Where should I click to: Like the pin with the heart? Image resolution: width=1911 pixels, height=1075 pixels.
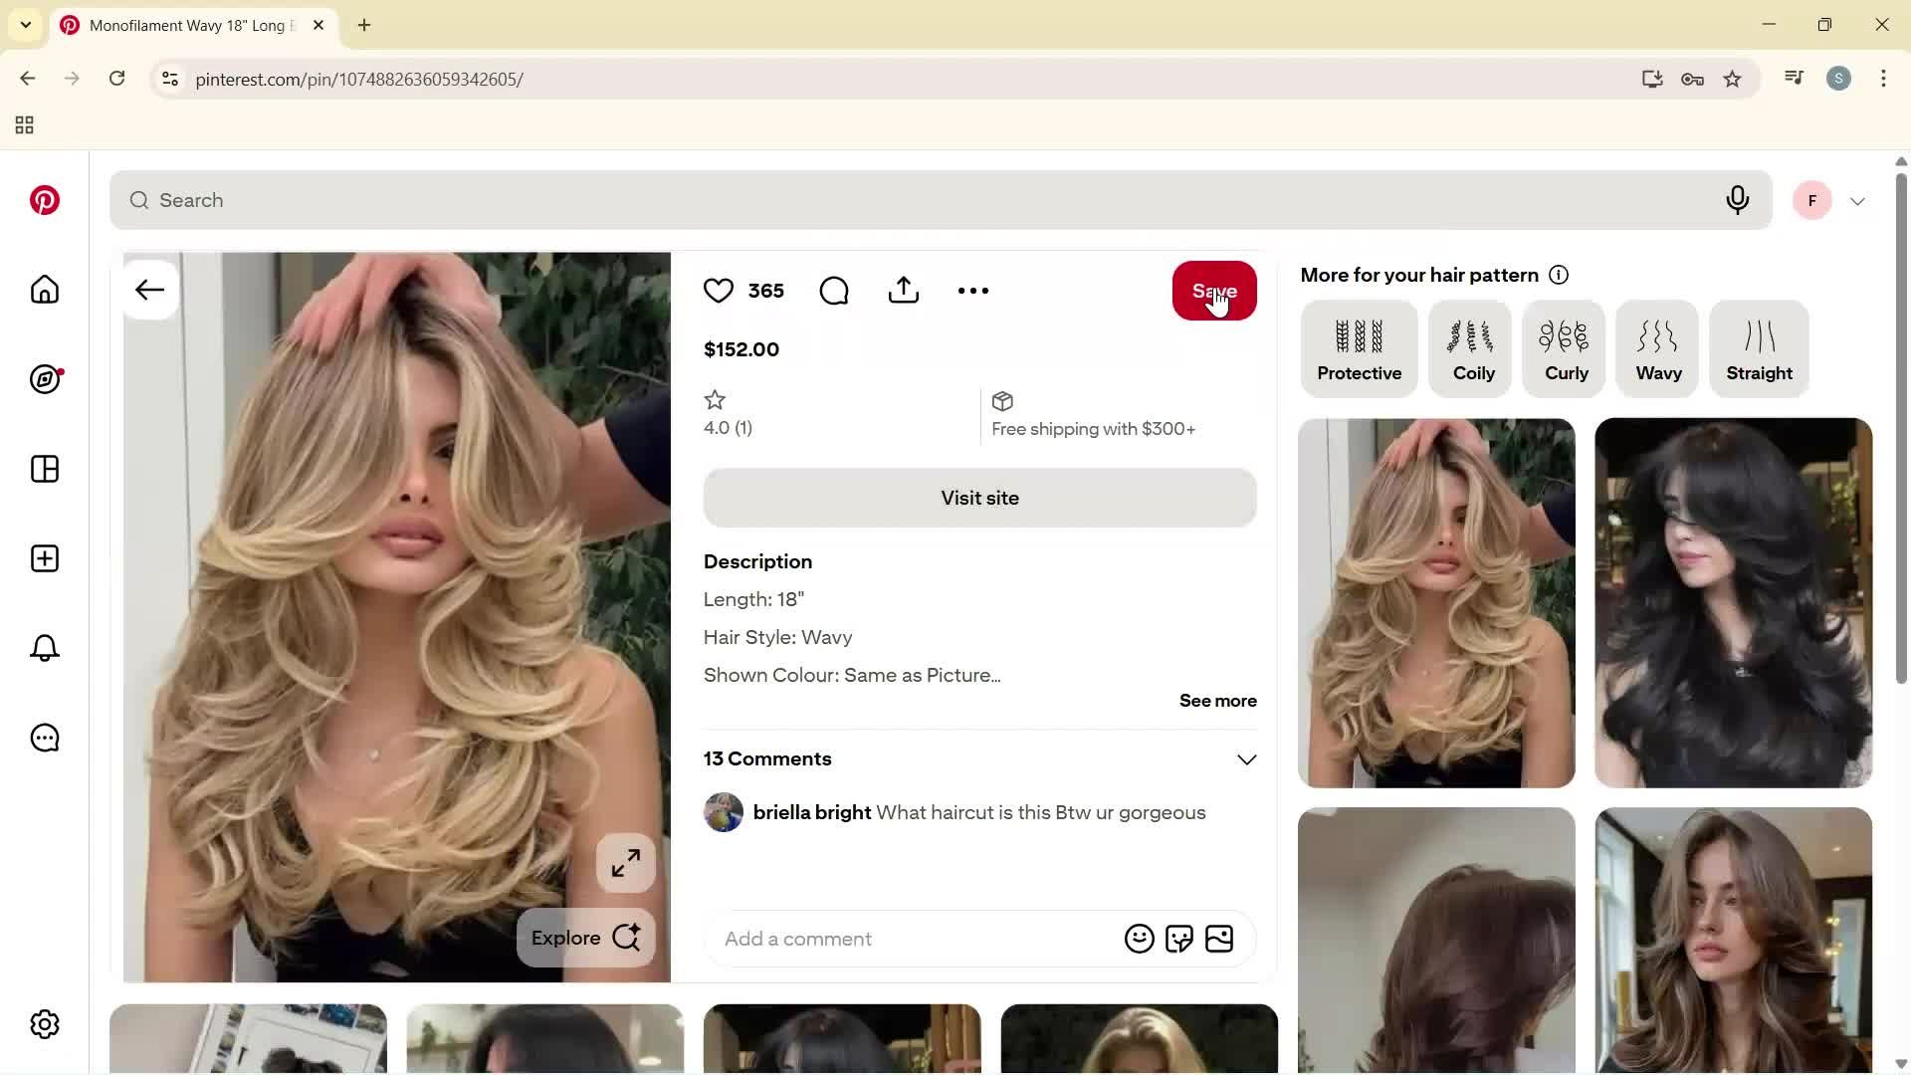[719, 290]
